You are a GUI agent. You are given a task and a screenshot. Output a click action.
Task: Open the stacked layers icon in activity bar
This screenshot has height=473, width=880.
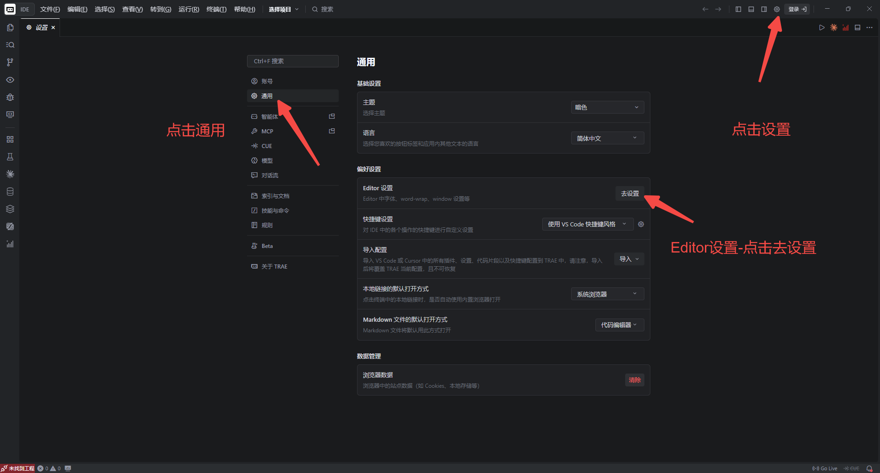10,209
